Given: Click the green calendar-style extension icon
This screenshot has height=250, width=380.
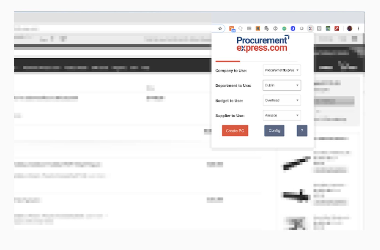Looking at the screenshot, I should (x=328, y=28).
